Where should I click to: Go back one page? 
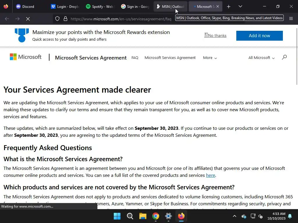tap(7, 19)
